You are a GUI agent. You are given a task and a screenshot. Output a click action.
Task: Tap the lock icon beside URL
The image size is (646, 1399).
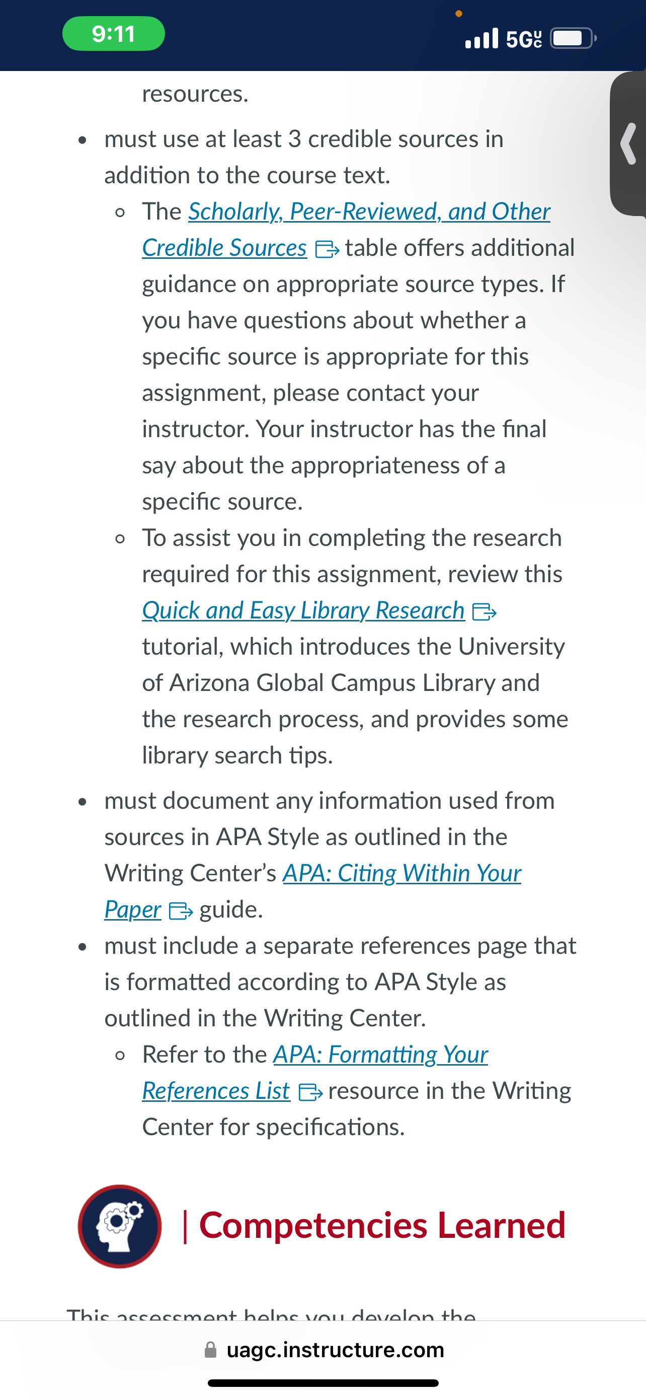click(x=210, y=1350)
